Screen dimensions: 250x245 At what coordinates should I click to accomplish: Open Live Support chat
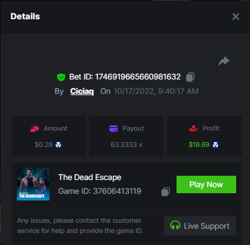click(x=200, y=226)
